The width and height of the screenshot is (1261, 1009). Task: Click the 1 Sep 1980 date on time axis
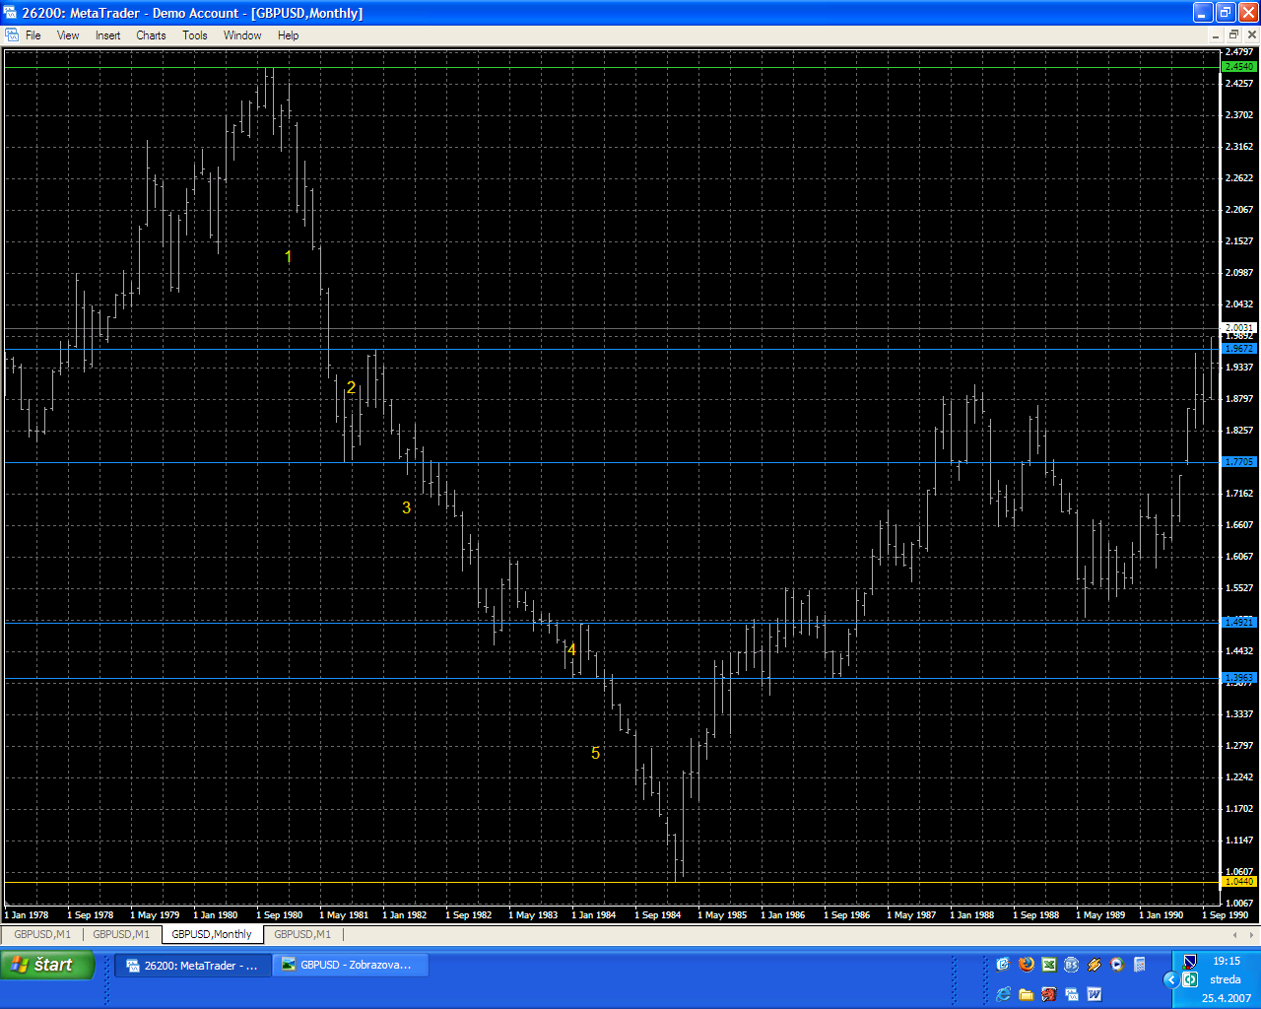click(280, 915)
